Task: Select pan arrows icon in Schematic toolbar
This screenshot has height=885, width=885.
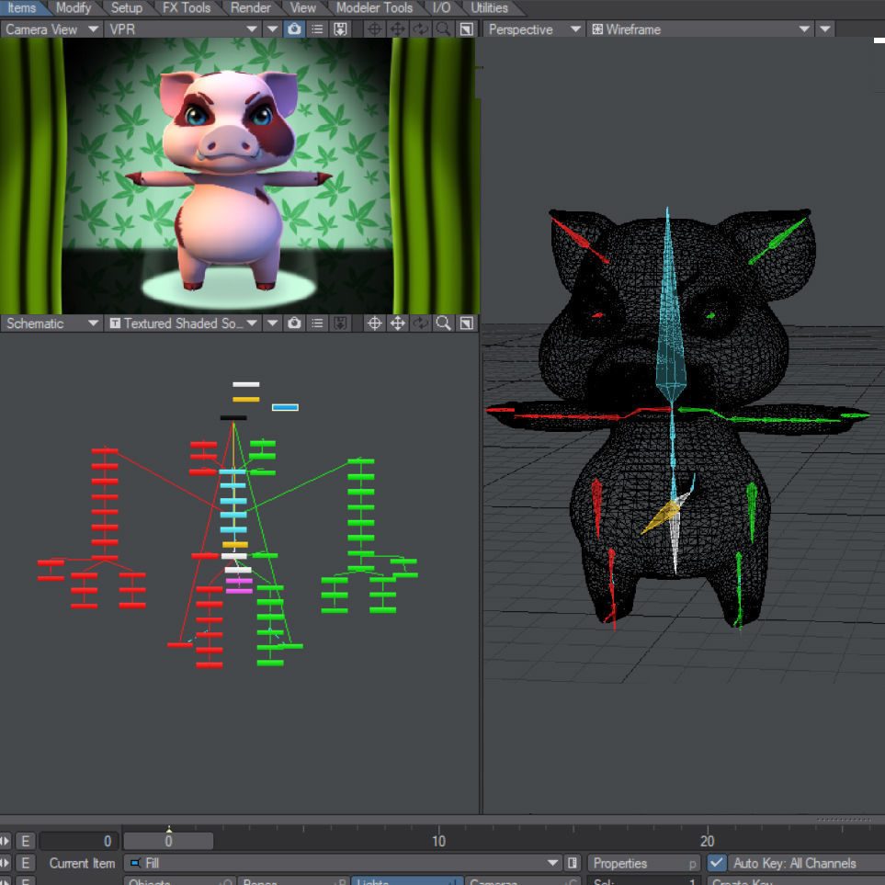Action: coord(398,323)
